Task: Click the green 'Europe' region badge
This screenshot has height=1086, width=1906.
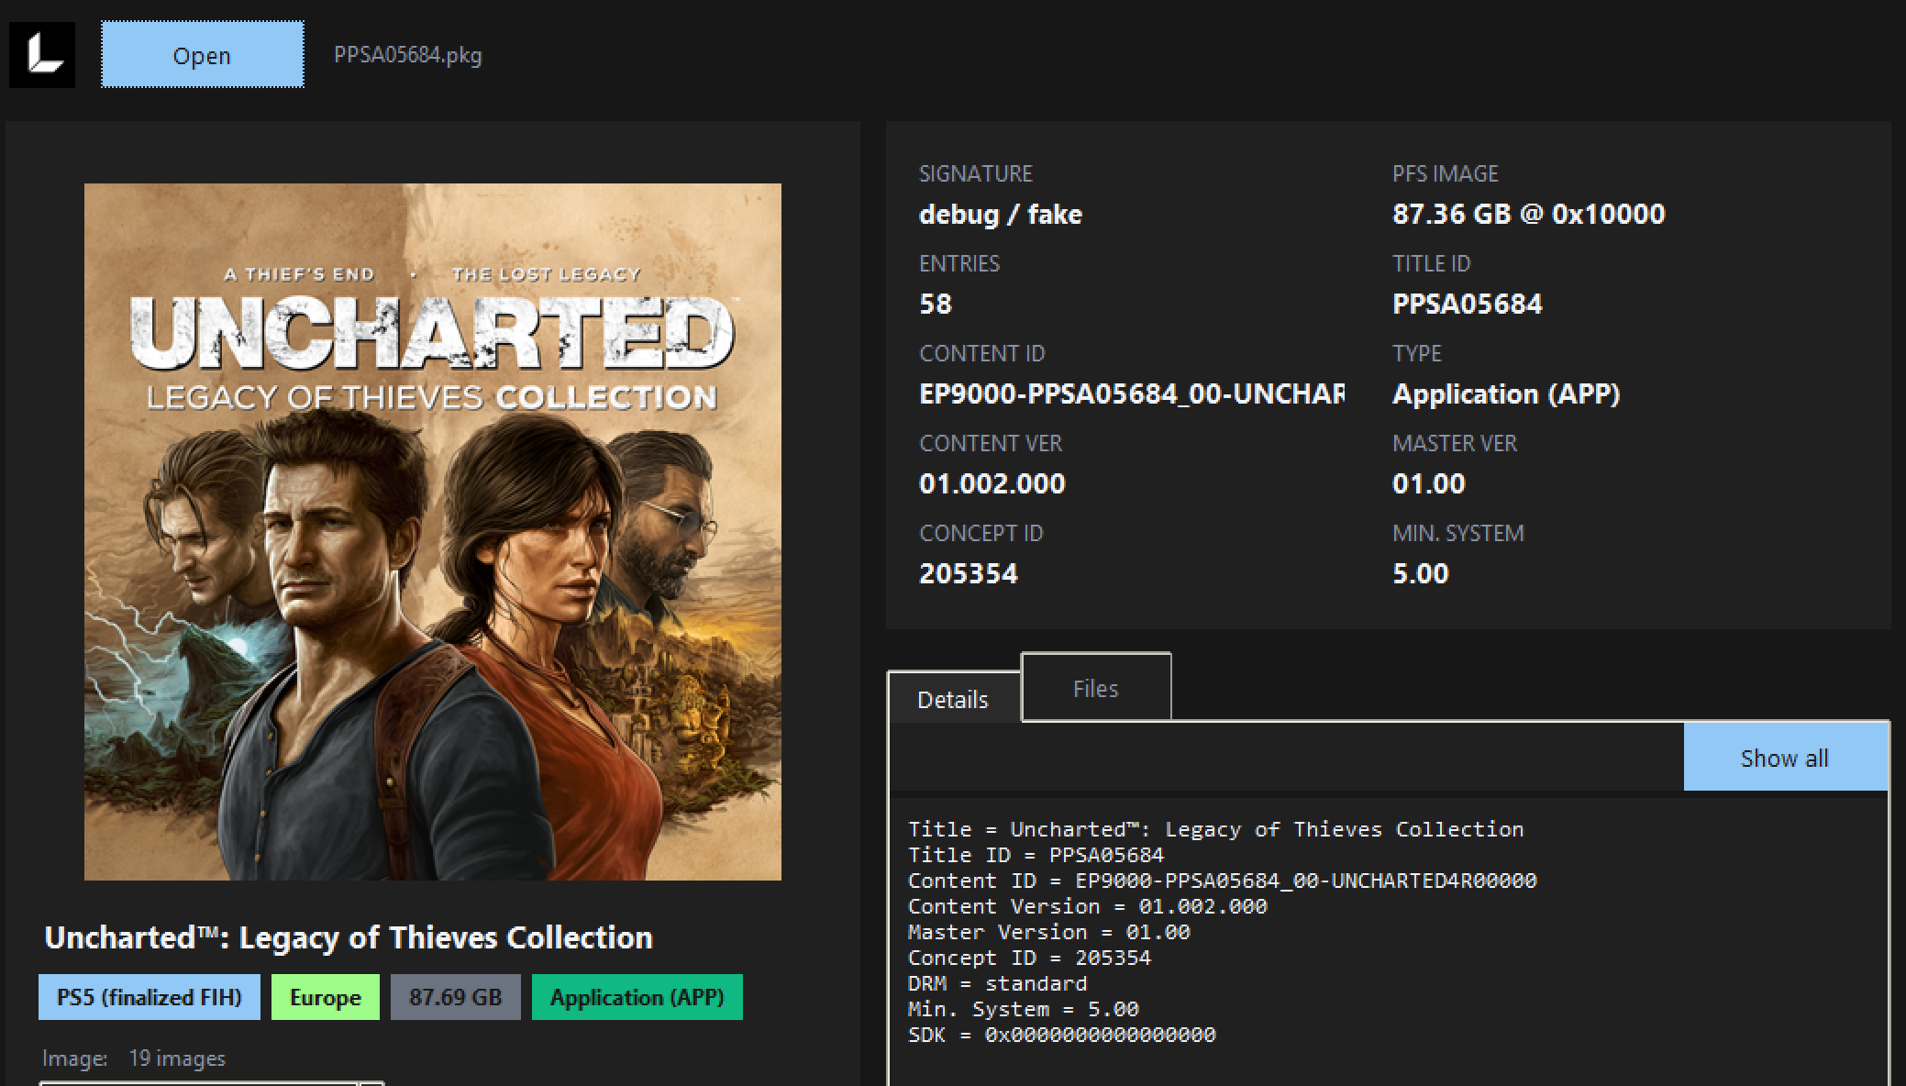Action: [326, 997]
